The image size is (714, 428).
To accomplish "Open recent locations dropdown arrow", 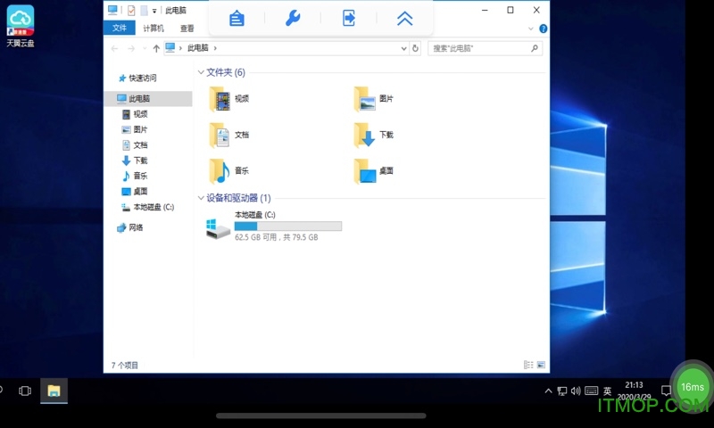I will pyautogui.click(x=145, y=48).
